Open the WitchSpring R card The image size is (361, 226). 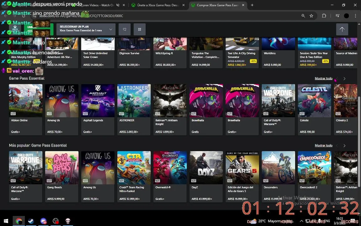tap(170, 53)
